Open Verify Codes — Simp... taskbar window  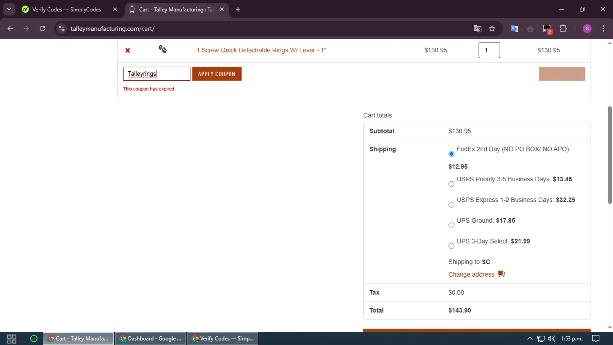pyautogui.click(x=223, y=338)
